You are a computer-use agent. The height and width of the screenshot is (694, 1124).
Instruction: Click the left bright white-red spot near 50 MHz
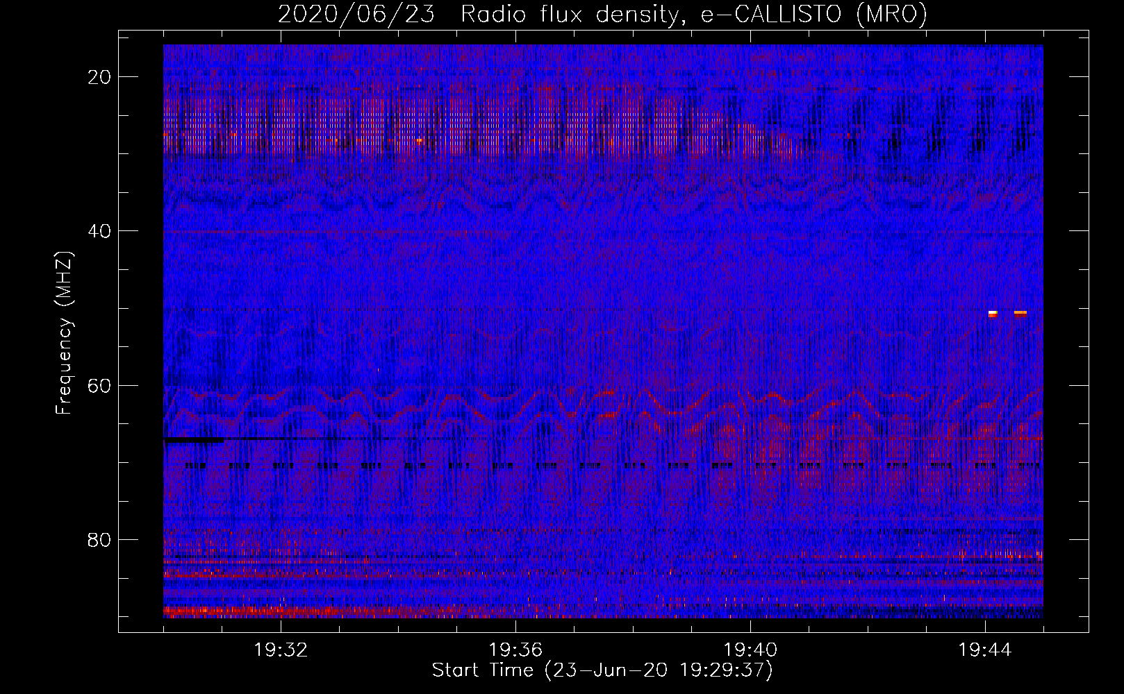[993, 314]
